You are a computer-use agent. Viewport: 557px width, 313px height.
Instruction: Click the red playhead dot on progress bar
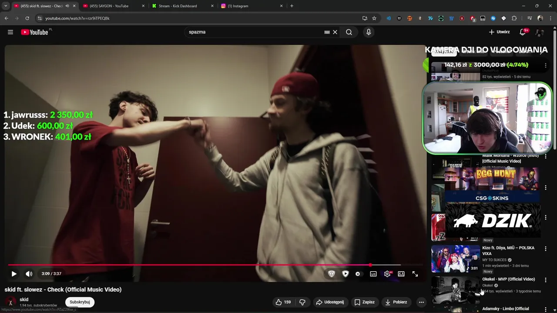click(370, 265)
